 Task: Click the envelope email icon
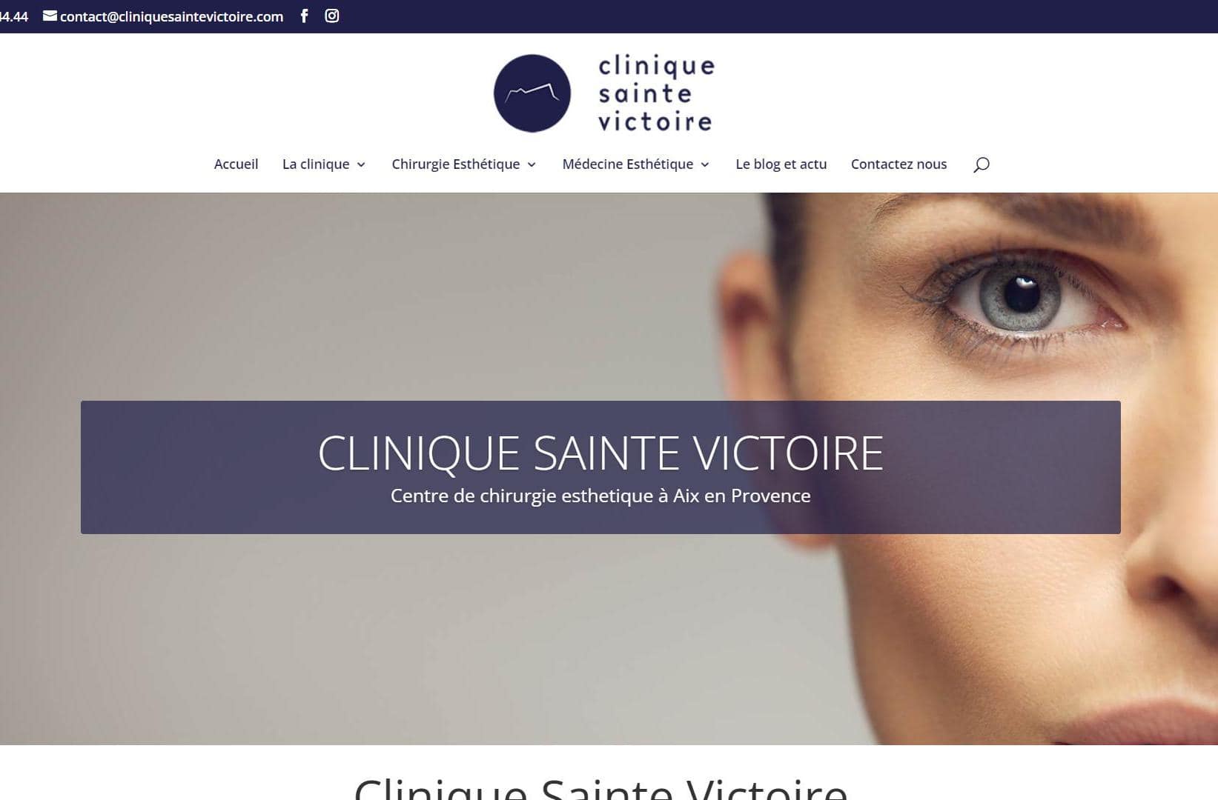(50, 16)
